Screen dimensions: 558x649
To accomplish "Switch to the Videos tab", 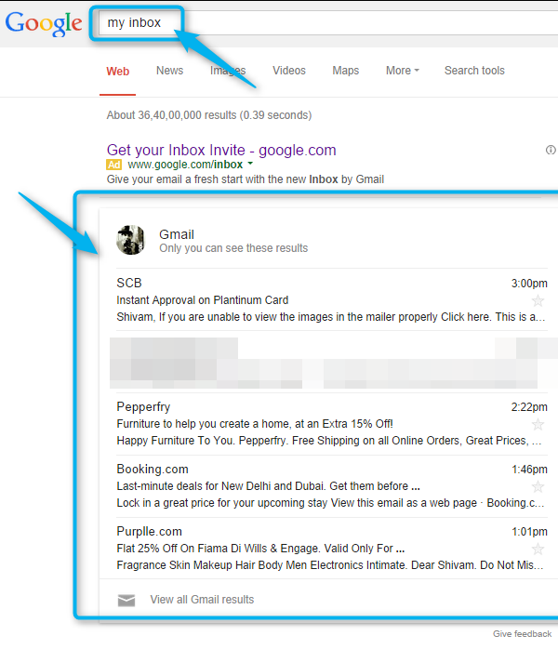I will point(289,71).
